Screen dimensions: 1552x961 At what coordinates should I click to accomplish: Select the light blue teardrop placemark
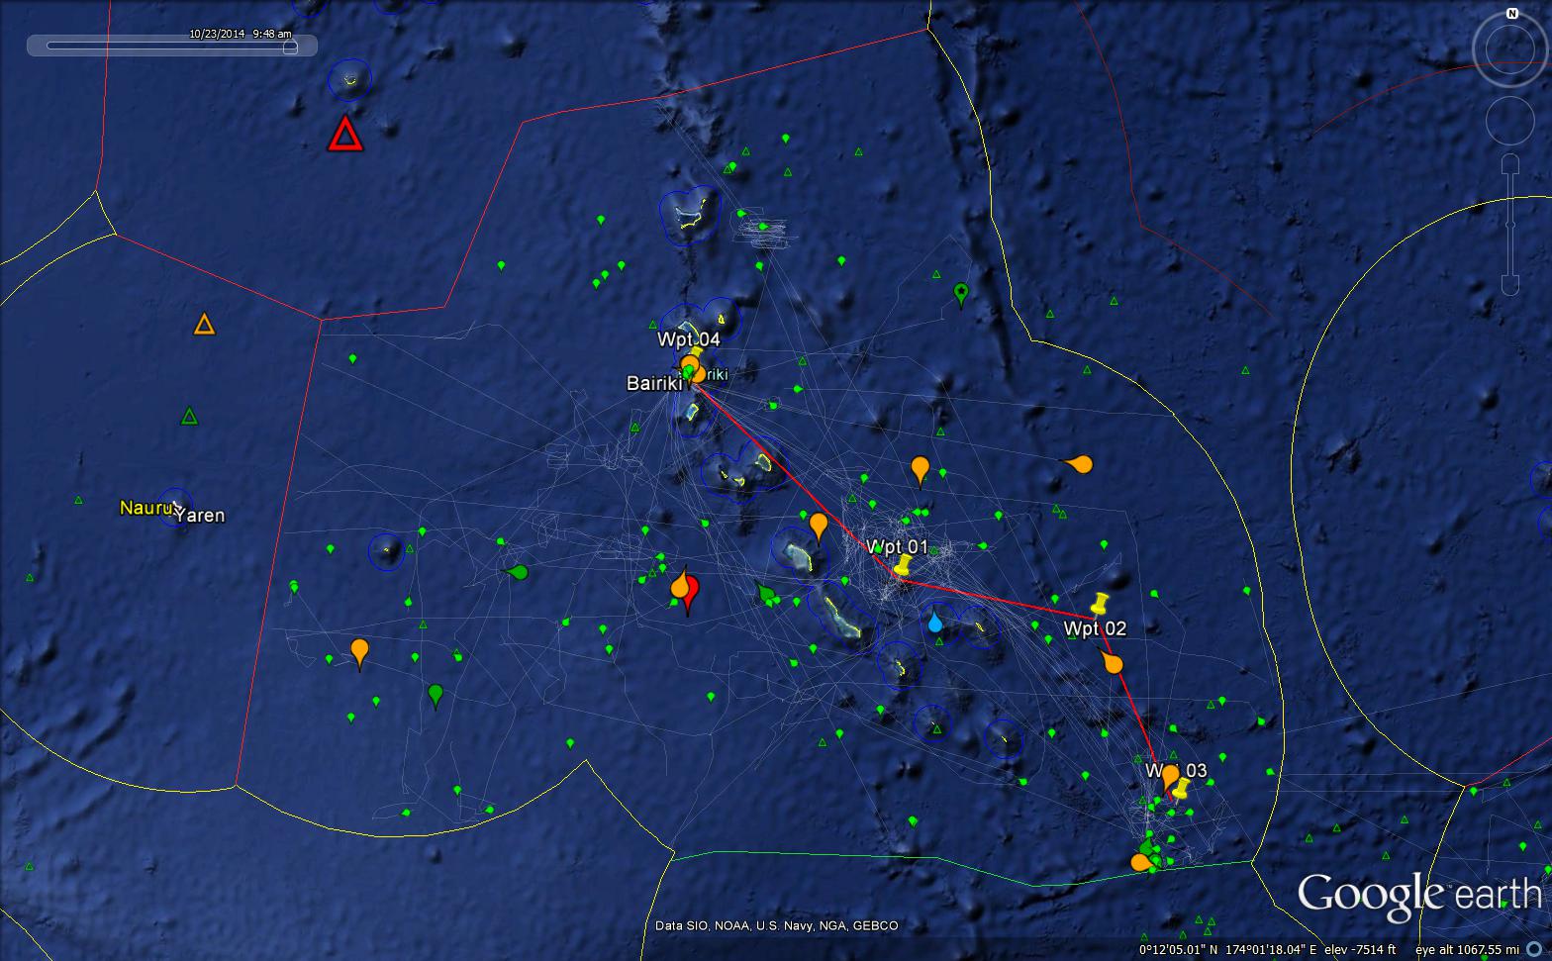[x=935, y=622]
